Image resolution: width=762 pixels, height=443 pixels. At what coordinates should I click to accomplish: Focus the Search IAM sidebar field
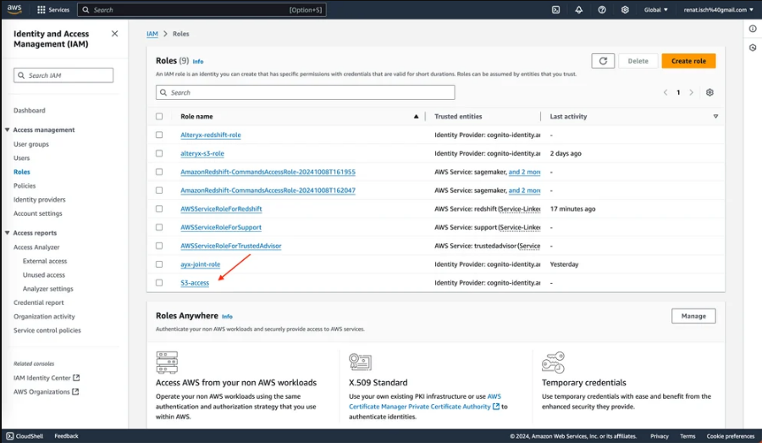pyautogui.click(x=63, y=75)
